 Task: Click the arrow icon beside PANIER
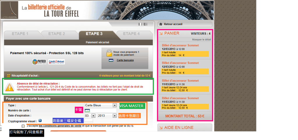point(161,34)
